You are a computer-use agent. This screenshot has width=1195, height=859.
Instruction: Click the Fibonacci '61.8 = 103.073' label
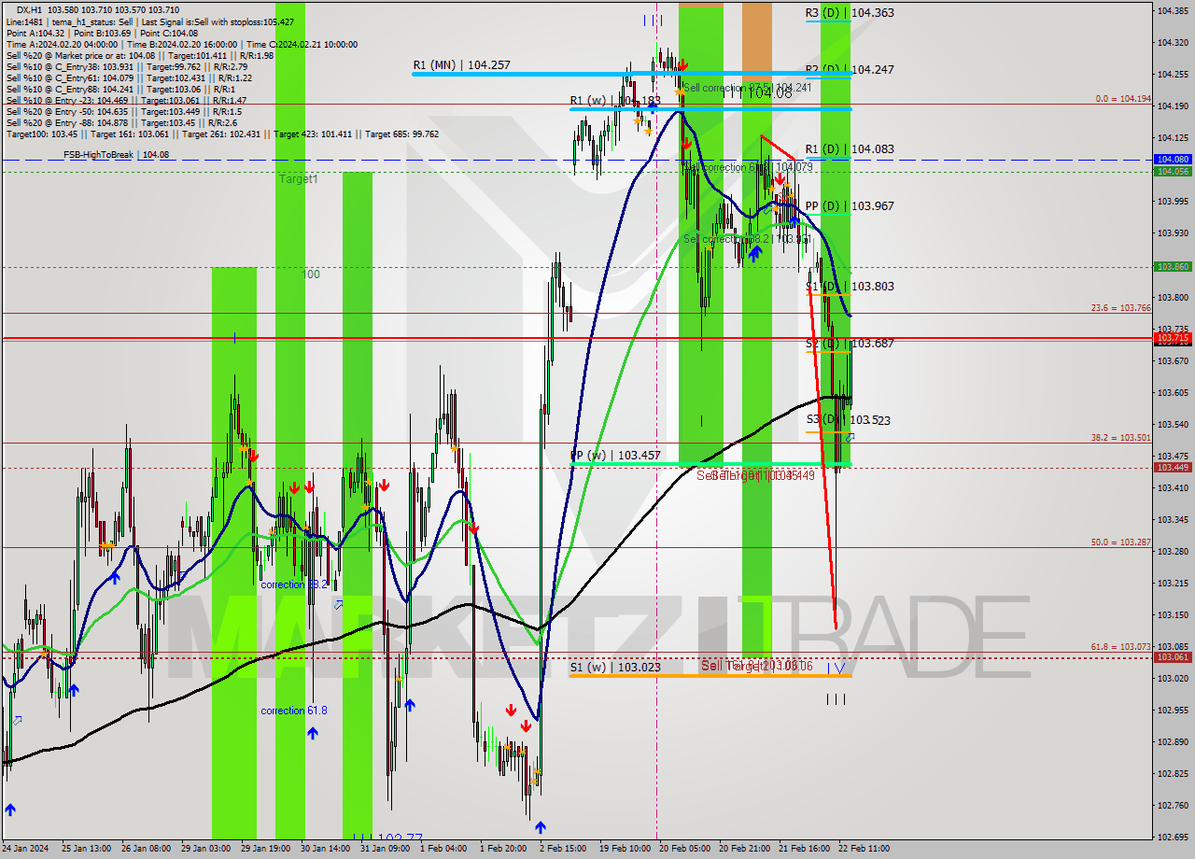[1121, 646]
